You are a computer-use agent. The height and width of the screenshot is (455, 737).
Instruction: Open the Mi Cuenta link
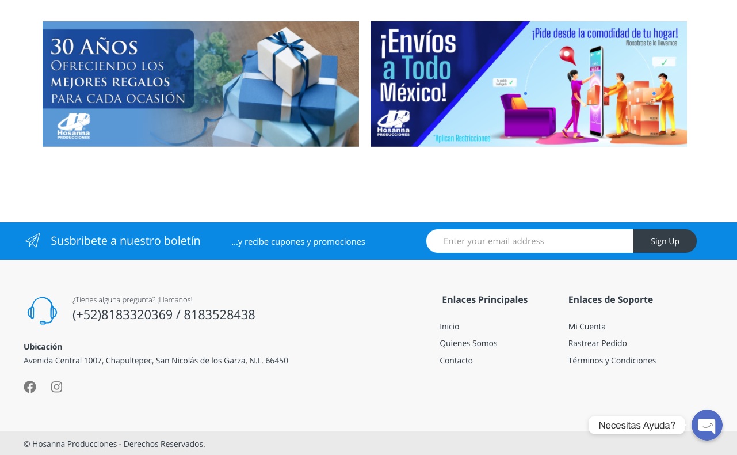click(x=587, y=327)
